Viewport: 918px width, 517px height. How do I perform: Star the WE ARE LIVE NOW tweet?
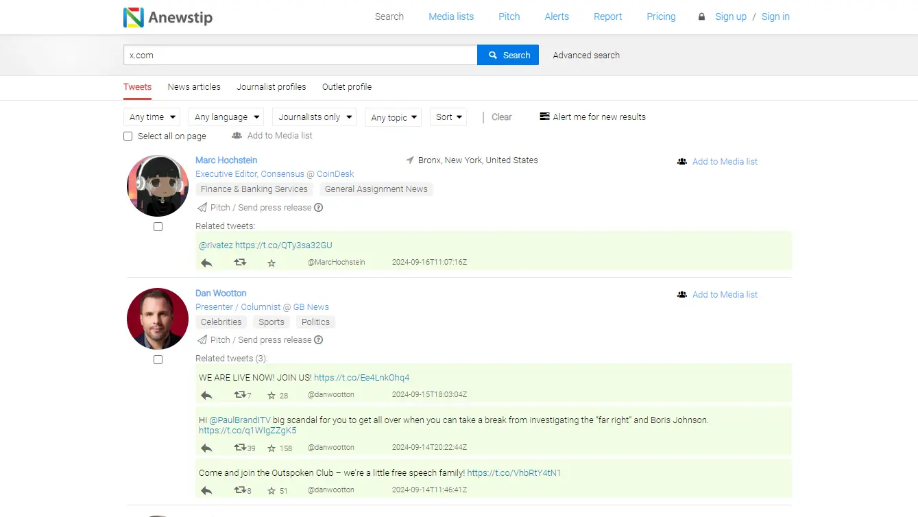[271, 395]
